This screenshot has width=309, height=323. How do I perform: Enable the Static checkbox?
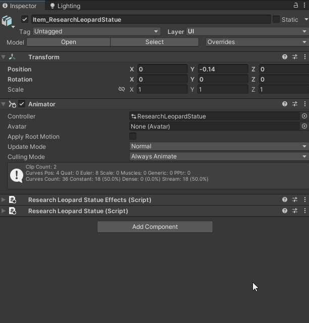click(276, 19)
